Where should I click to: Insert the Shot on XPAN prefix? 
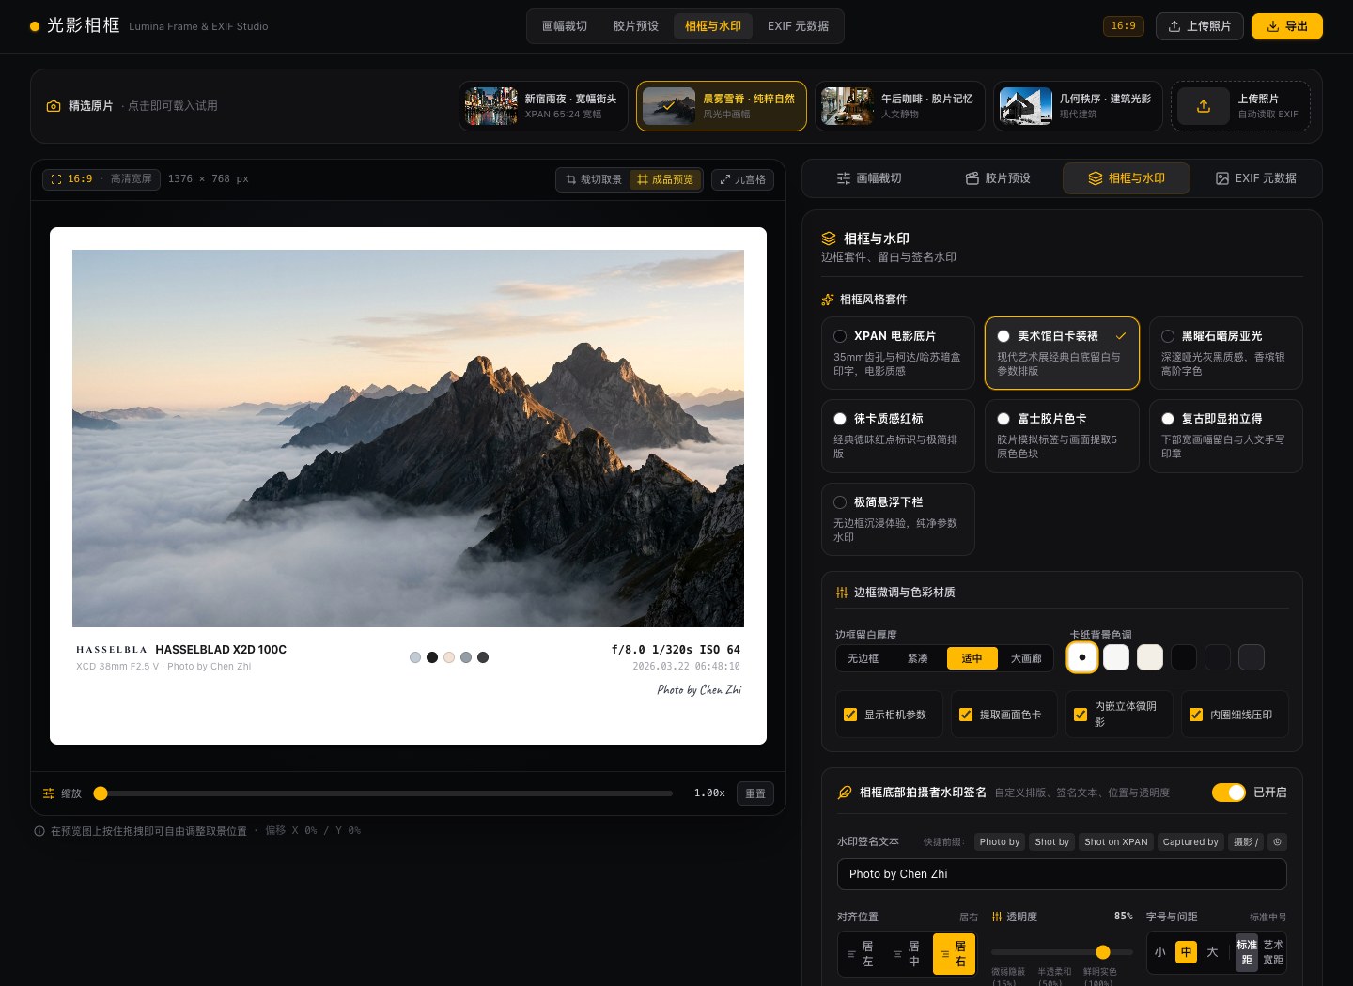coord(1116,841)
